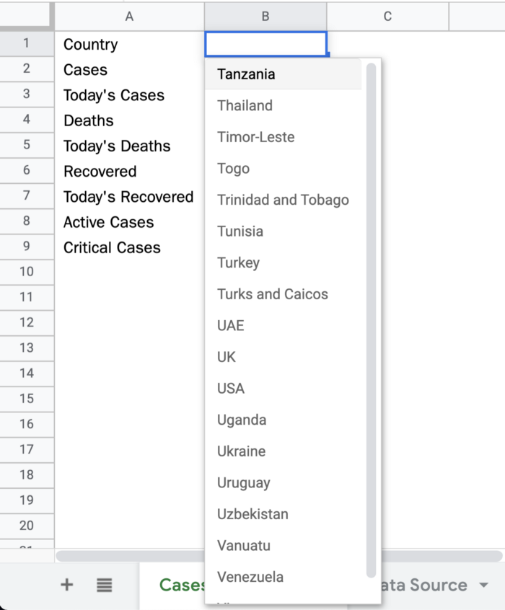This screenshot has height=610, width=505.
Task: Click the add sheet plus icon
Action: (x=66, y=585)
